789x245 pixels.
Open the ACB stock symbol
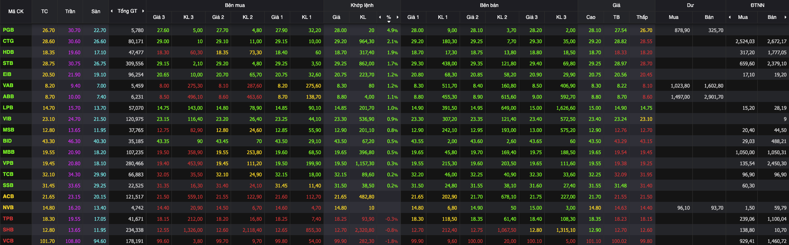click(x=8, y=196)
